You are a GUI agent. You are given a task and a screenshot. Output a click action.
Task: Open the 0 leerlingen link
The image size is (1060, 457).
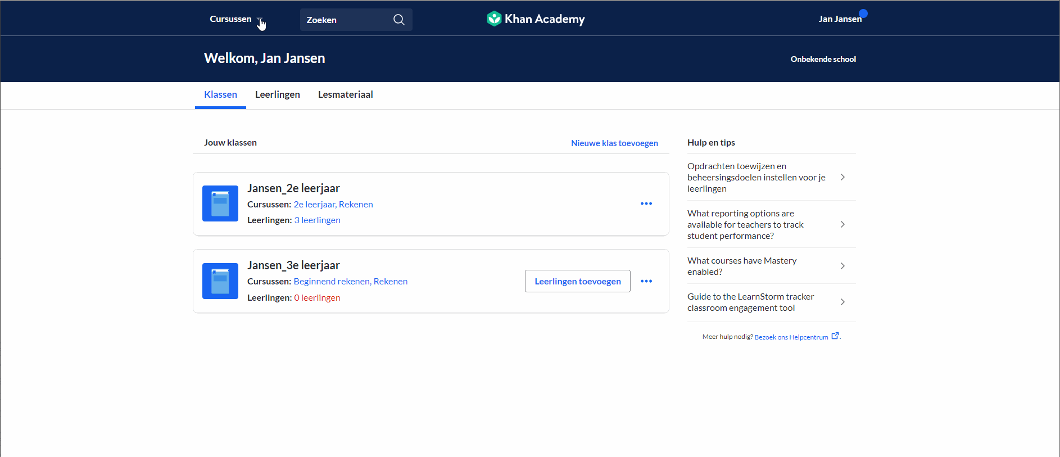[318, 298]
